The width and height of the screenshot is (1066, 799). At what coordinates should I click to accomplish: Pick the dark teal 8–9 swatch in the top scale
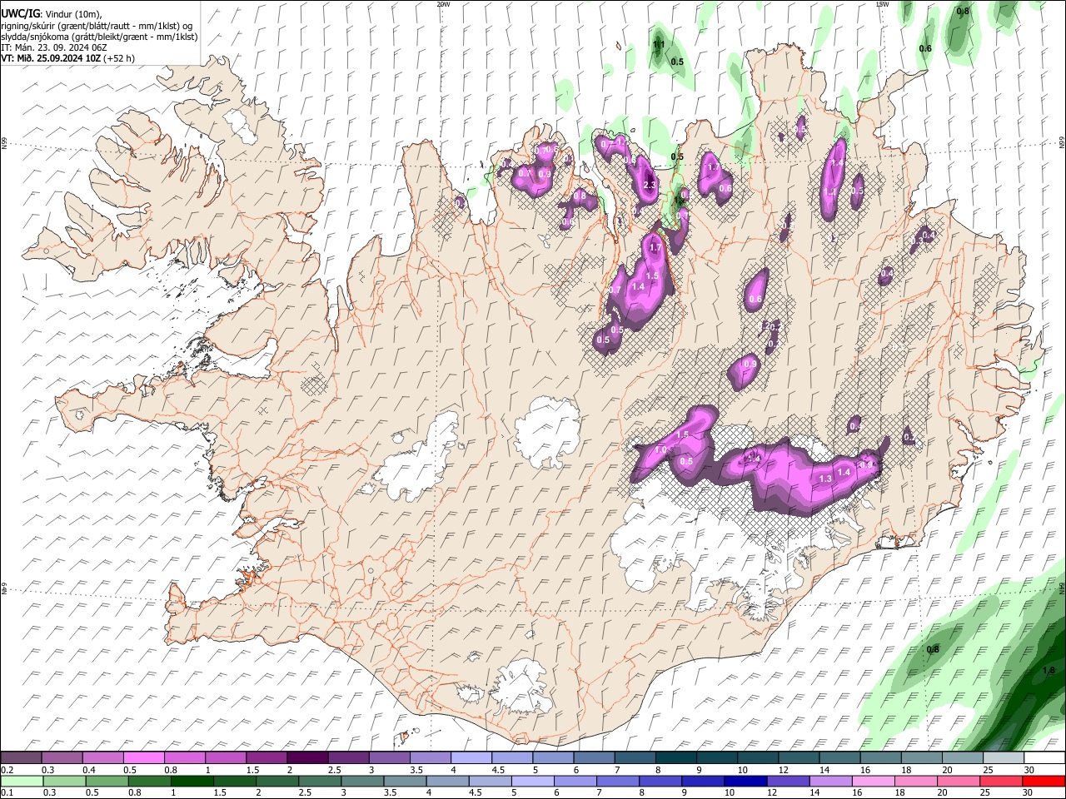click(675, 758)
